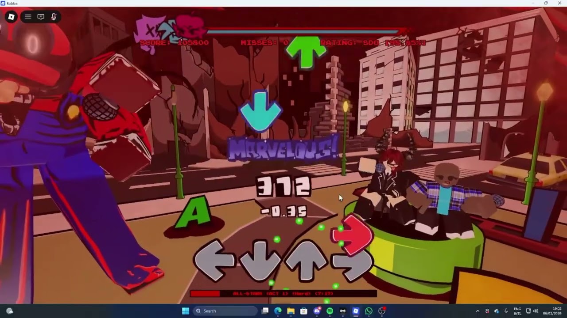Hit the falling green up arrow note
This screenshot has height=318, width=567.
click(x=306, y=52)
